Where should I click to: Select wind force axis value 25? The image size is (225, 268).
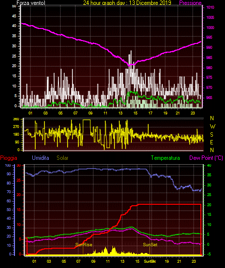14,56
